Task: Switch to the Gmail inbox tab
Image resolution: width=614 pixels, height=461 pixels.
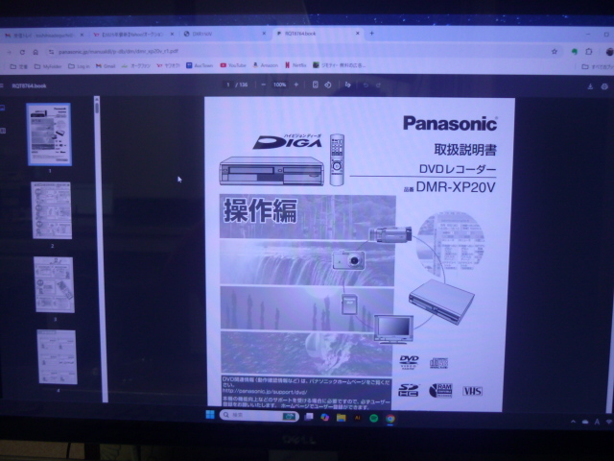Action: 44,35
